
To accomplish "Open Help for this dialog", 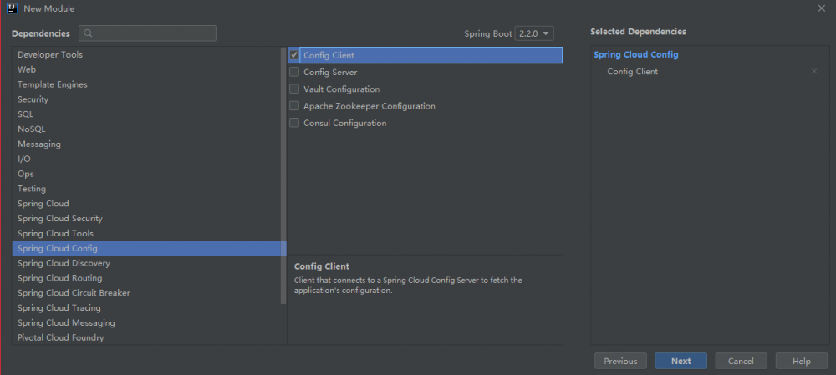I will click(x=802, y=361).
